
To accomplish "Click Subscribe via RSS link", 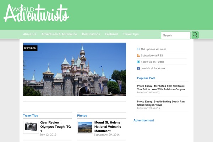I will click(152, 55).
